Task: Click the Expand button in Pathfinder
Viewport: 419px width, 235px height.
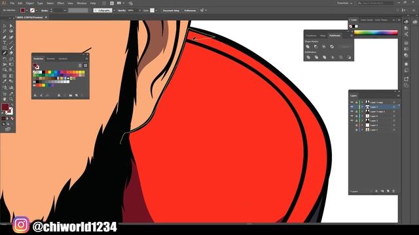Action: (345, 46)
